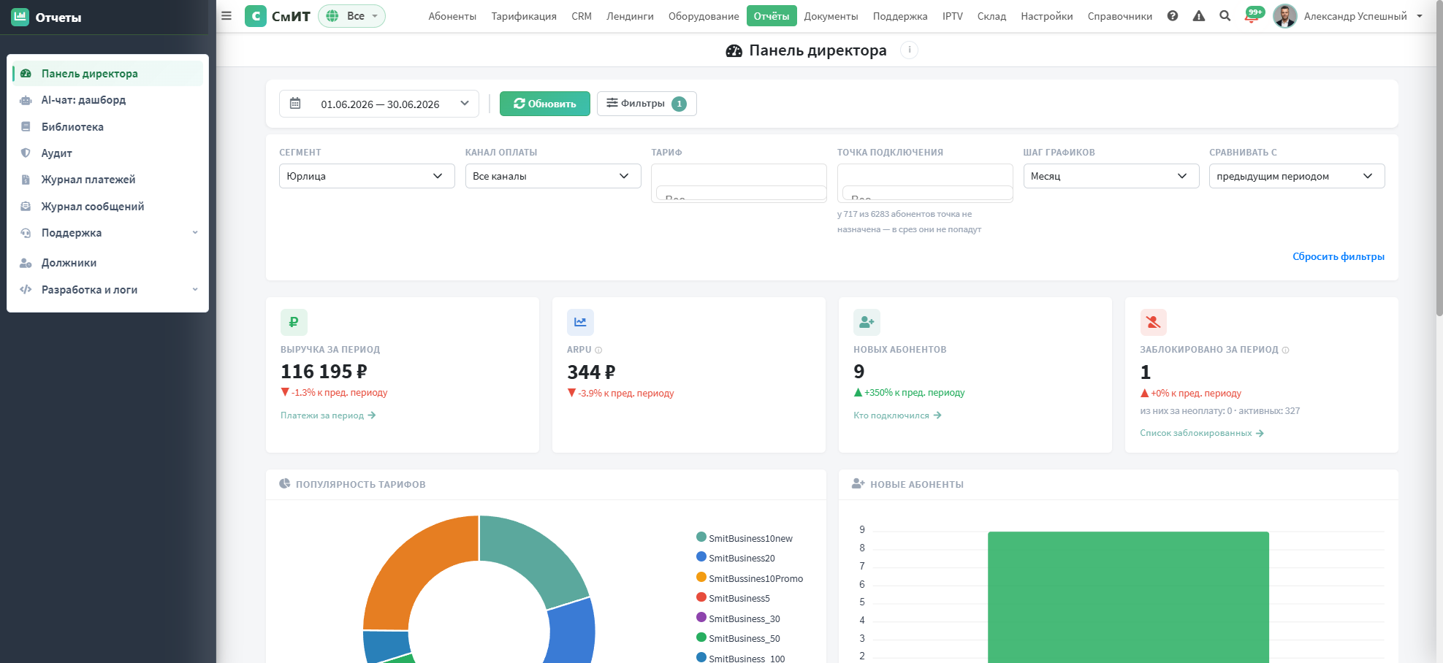
Task: Click the orange donut chart segment
Action: pyautogui.click(x=409, y=568)
